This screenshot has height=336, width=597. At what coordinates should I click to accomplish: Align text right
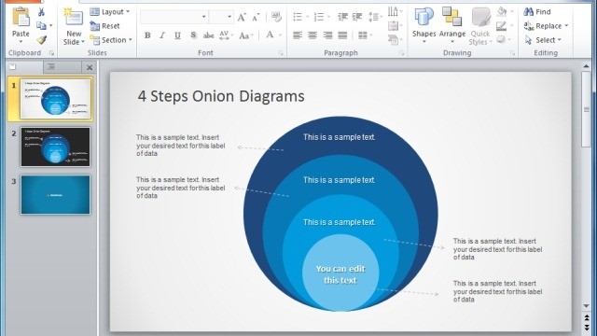click(x=327, y=35)
